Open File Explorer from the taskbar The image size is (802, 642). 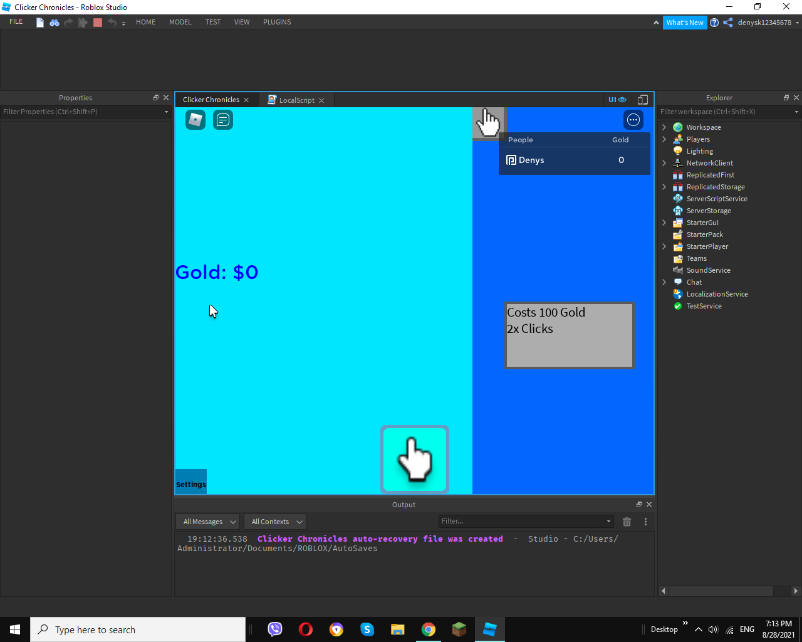(398, 629)
